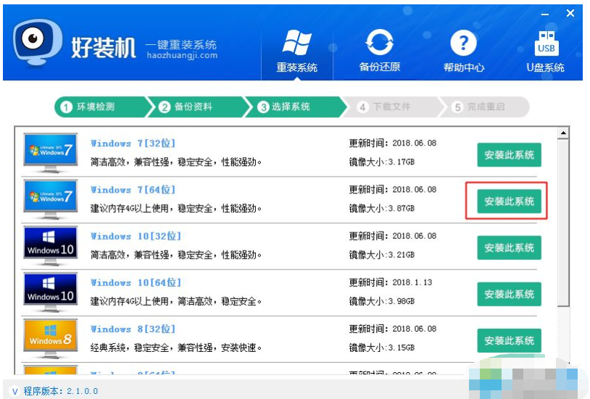The width and height of the screenshot is (590, 399).
Task: Click the V version icon in status bar
Action: click(x=14, y=392)
